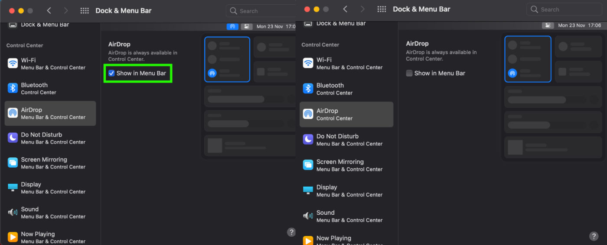Screen dimensions: 607x245
Task: Click the highlighted Control Center preview in right window
Action: (x=528, y=59)
